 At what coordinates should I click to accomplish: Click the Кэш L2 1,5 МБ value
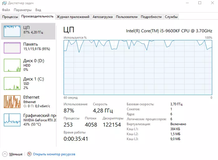(175, 134)
